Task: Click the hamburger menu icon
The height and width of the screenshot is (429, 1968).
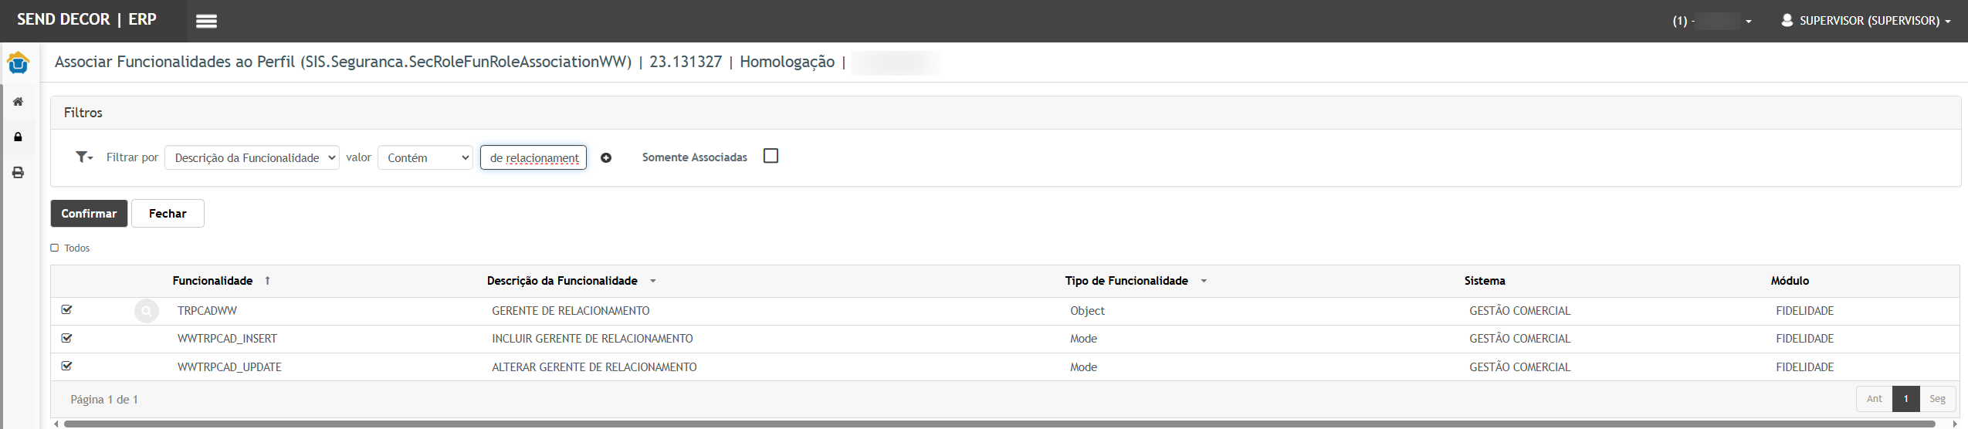Action: tap(206, 21)
